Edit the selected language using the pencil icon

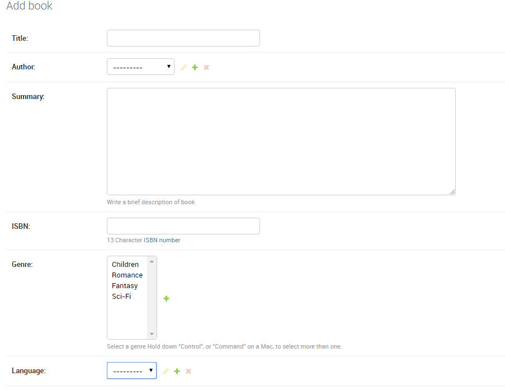pos(166,370)
